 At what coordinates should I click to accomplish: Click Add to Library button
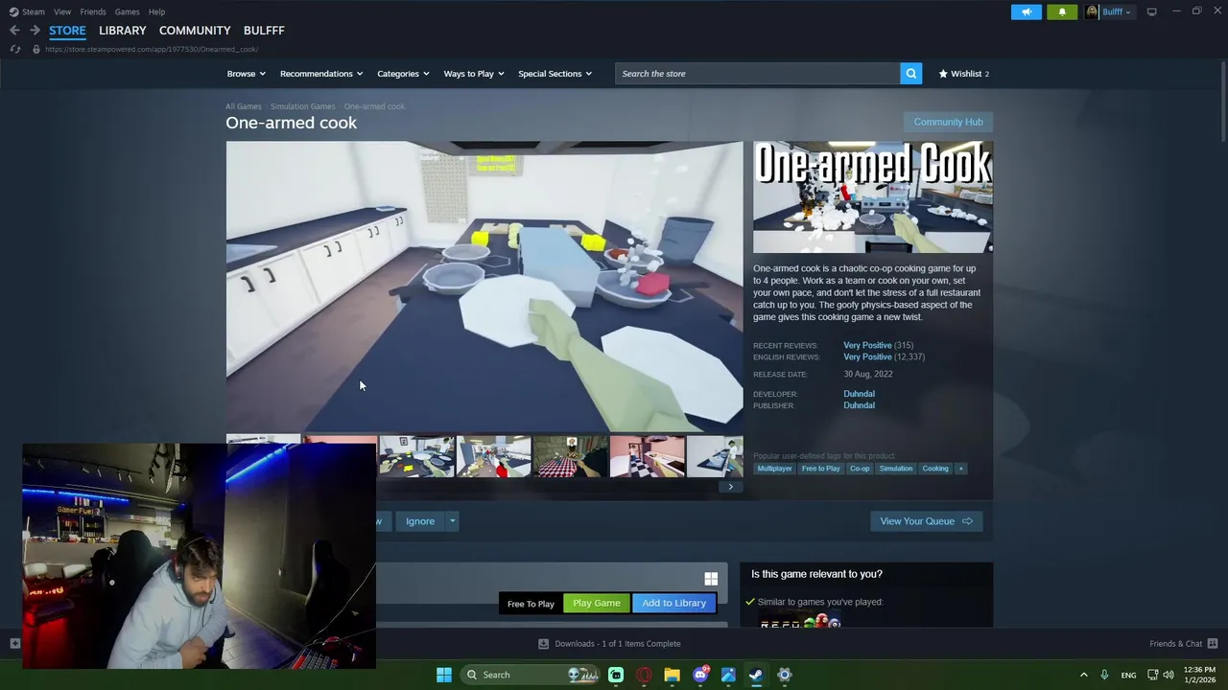(673, 603)
